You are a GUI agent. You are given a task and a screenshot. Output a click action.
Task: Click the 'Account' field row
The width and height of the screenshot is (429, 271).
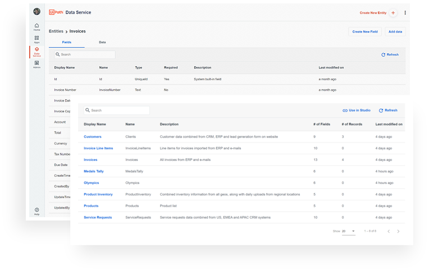(x=60, y=122)
